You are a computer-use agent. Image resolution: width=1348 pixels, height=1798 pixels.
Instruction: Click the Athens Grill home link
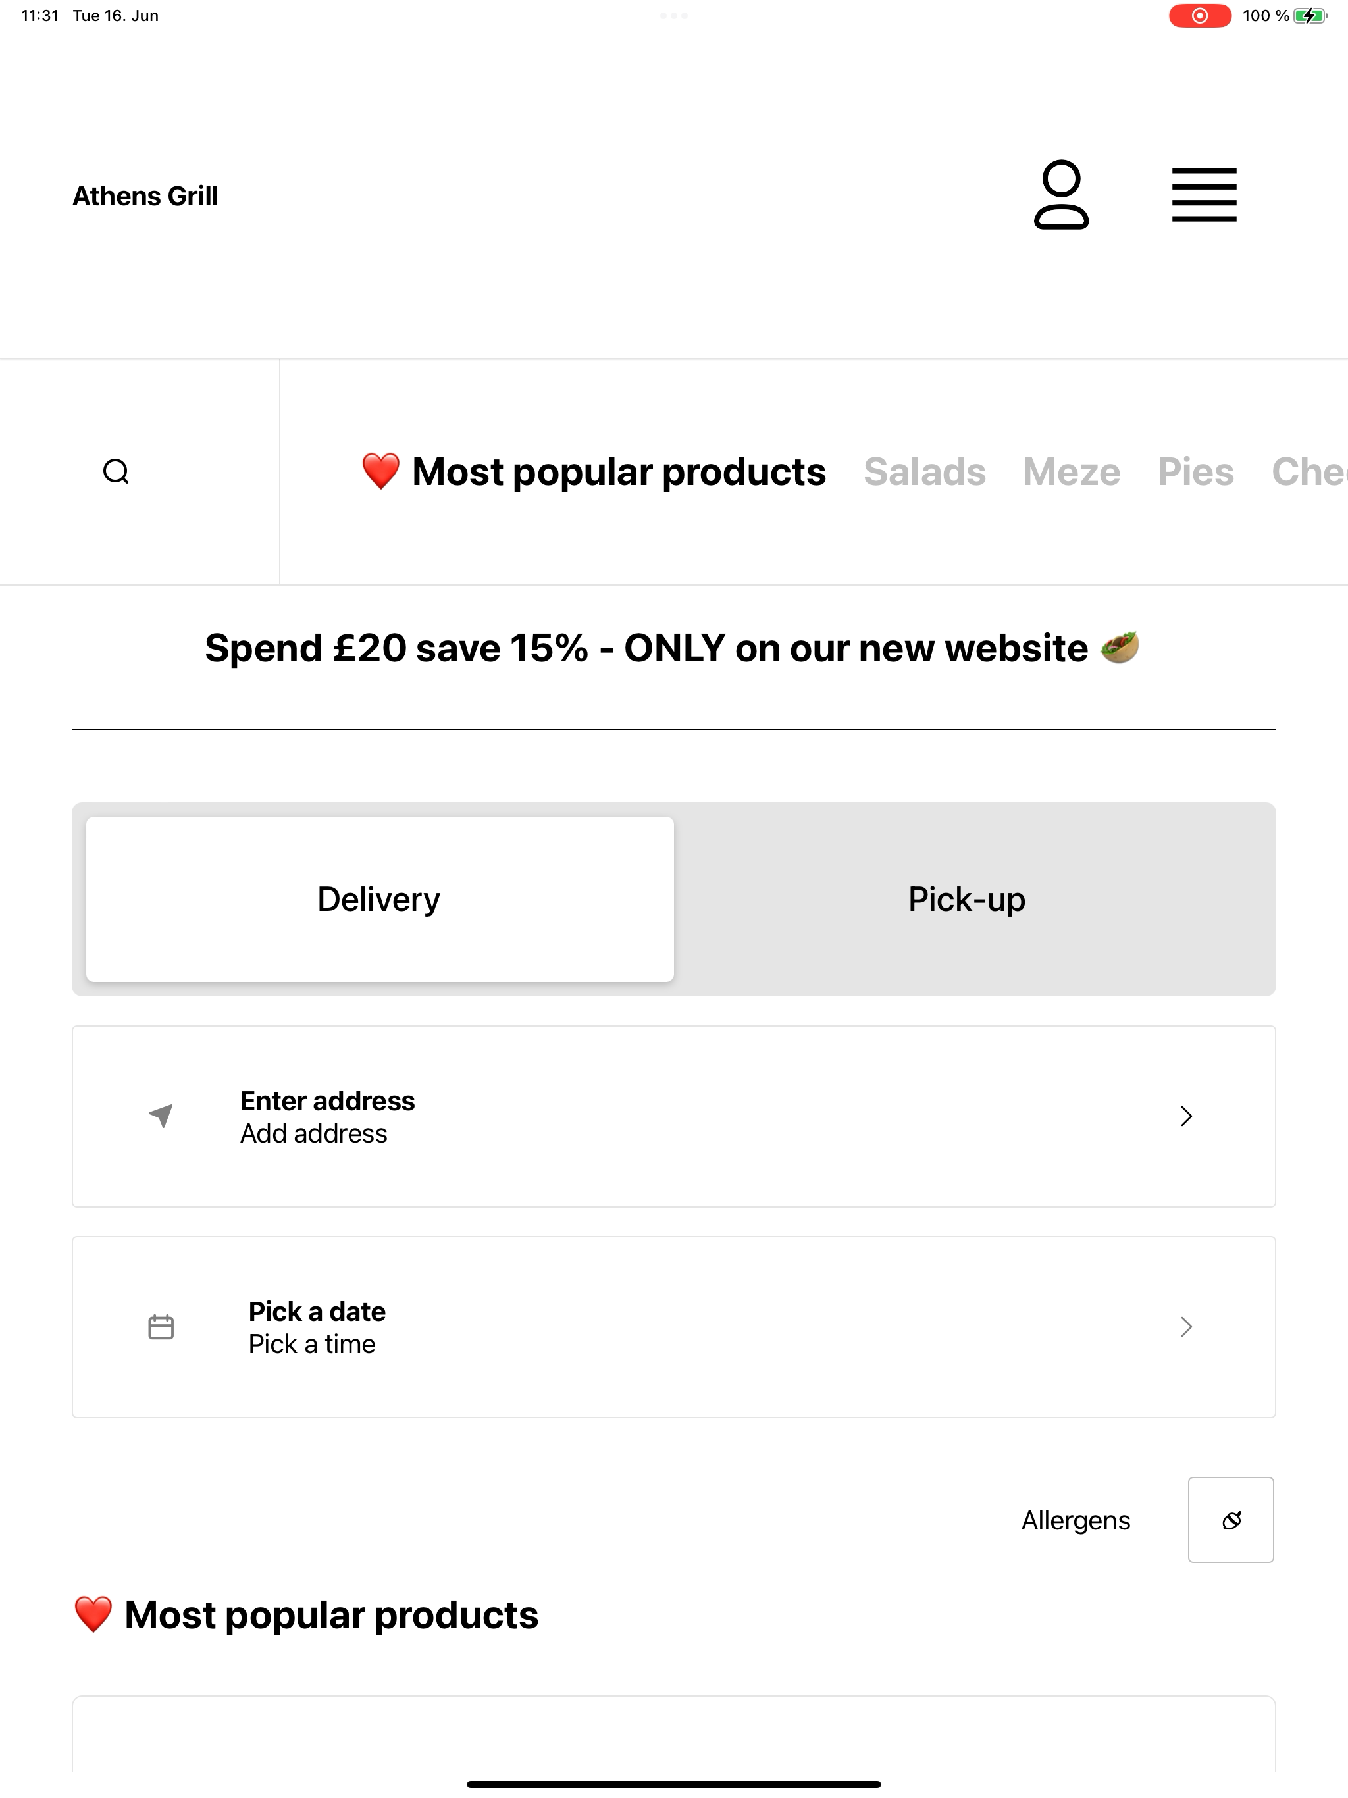(145, 196)
